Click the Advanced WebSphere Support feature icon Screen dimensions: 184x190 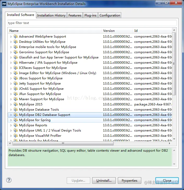tap(16, 37)
